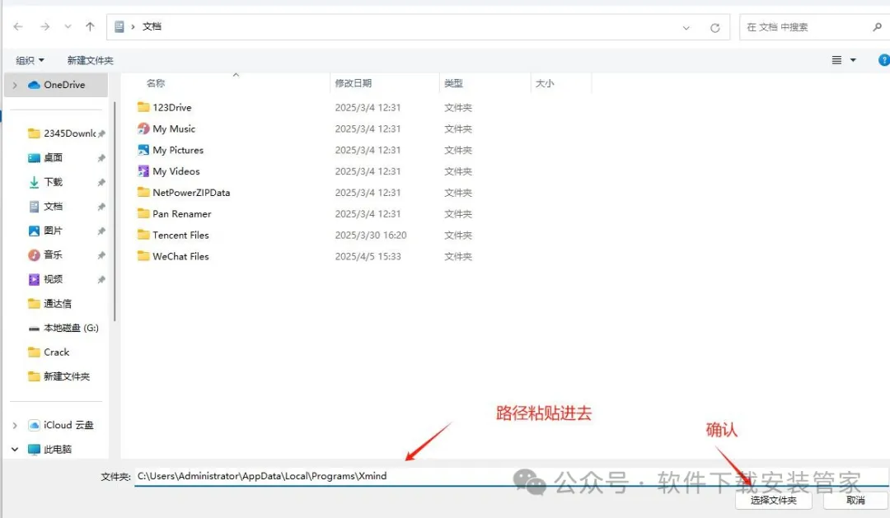890x518 pixels.
Task: Open address bar history dropdown
Action: [686, 27]
